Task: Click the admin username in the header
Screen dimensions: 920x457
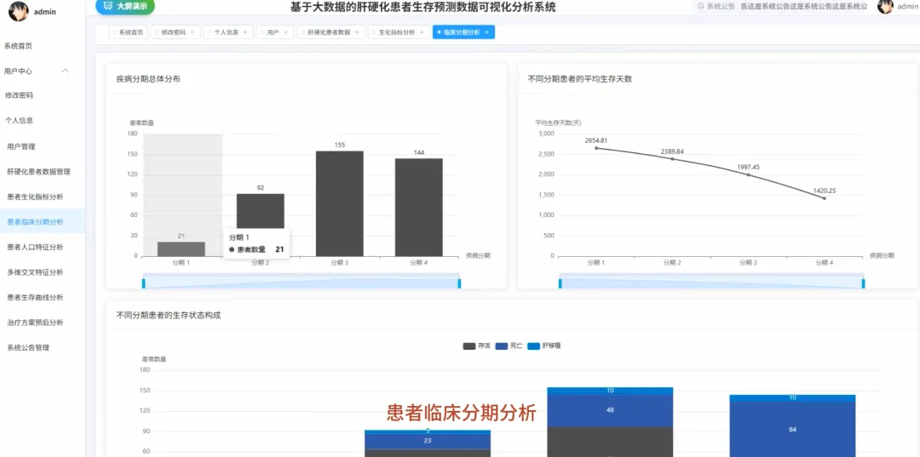Action: point(909,7)
